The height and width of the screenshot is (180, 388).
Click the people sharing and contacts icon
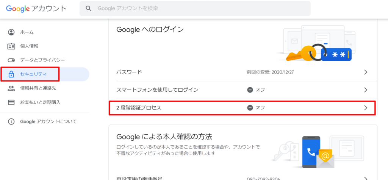pos(11,88)
